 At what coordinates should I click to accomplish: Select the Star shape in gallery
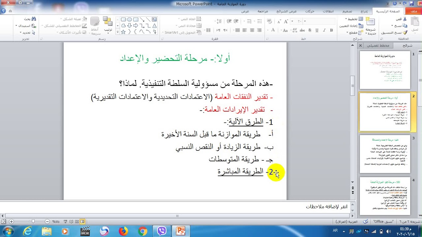(123, 32)
